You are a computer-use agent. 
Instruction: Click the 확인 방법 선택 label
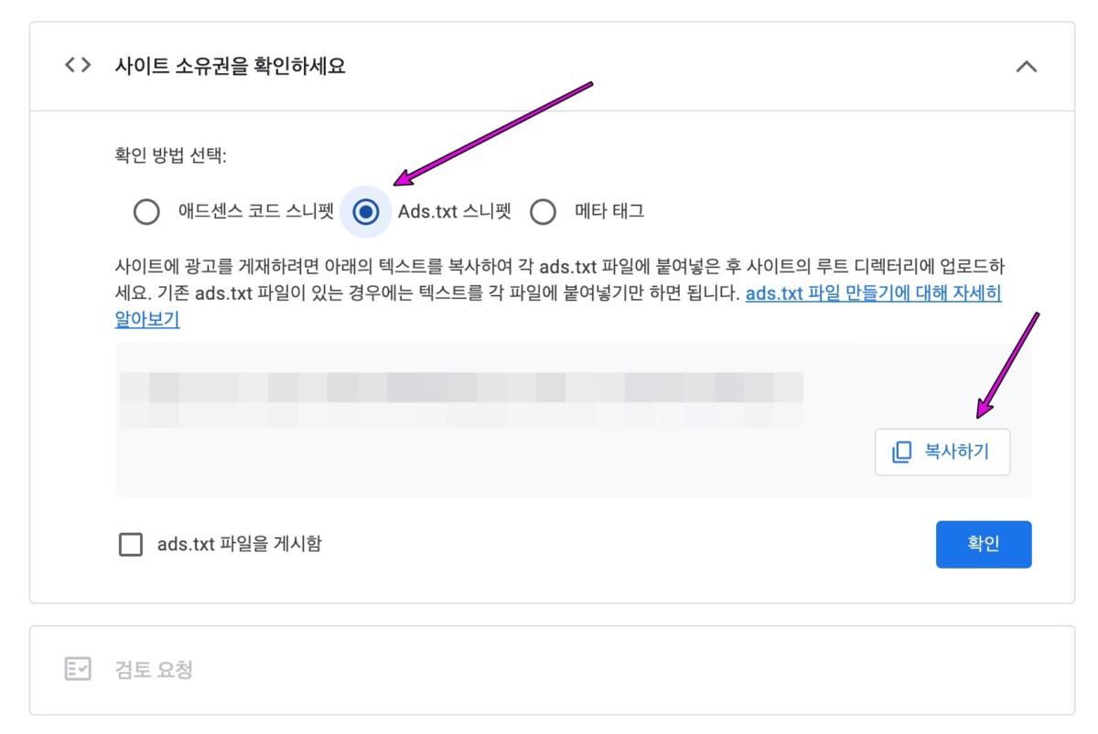pyautogui.click(x=171, y=155)
